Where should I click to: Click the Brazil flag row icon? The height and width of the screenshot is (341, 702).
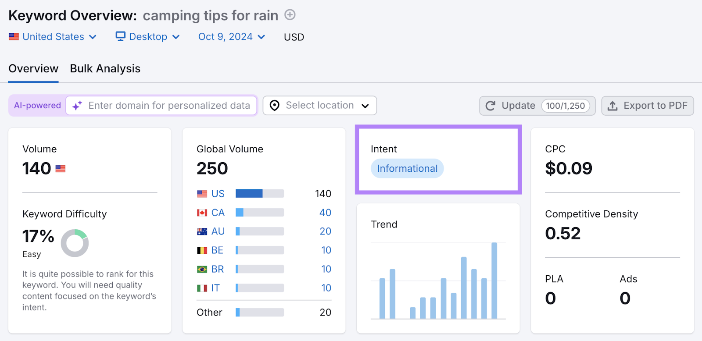tap(201, 269)
